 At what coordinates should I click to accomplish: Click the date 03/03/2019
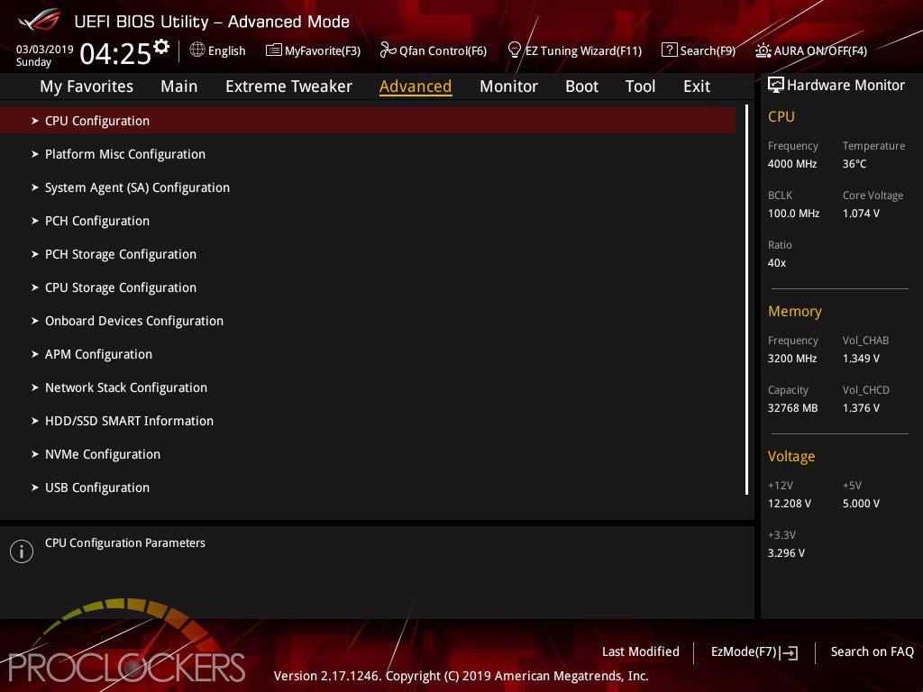tap(45, 50)
